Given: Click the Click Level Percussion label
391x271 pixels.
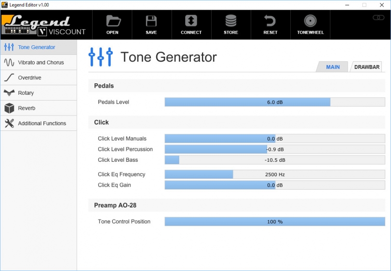Looking at the screenshot, I should pos(125,149).
